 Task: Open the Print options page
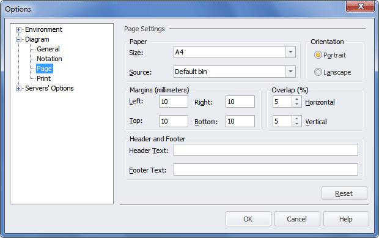tap(43, 78)
